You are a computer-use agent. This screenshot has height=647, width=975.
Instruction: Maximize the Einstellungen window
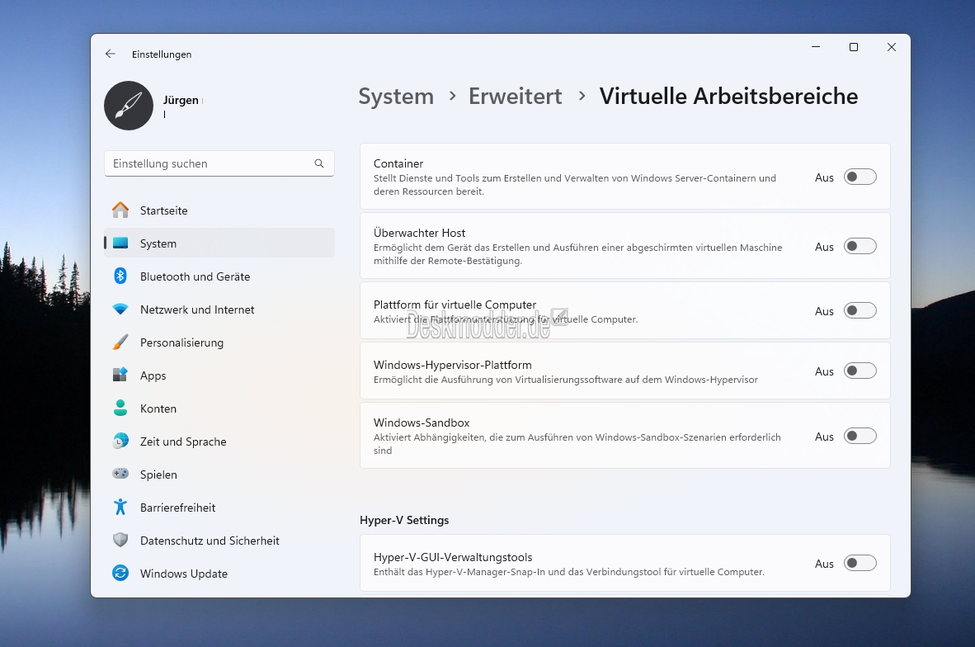(x=854, y=47)
